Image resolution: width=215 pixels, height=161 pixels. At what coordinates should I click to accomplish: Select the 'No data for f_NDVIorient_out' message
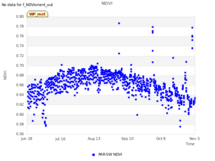[27, 5]
